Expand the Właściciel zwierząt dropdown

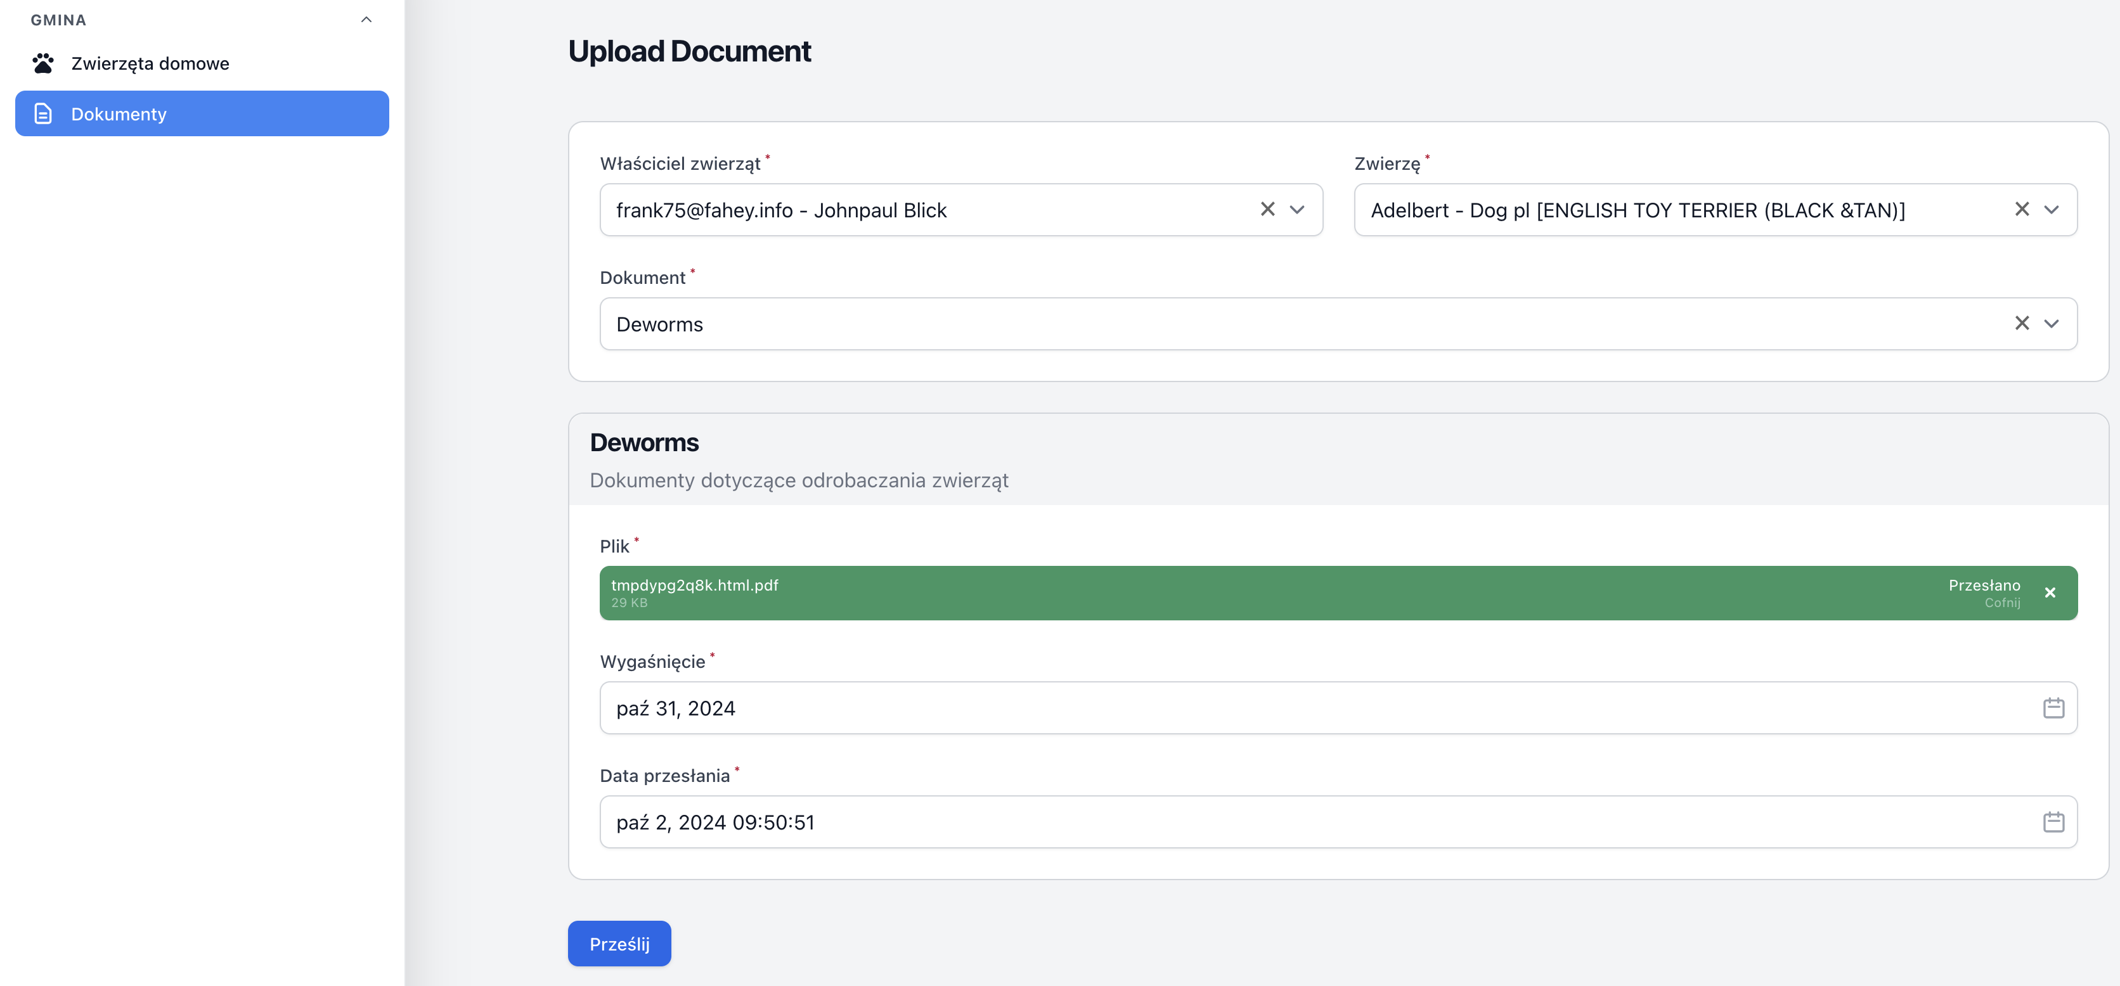1297,210
